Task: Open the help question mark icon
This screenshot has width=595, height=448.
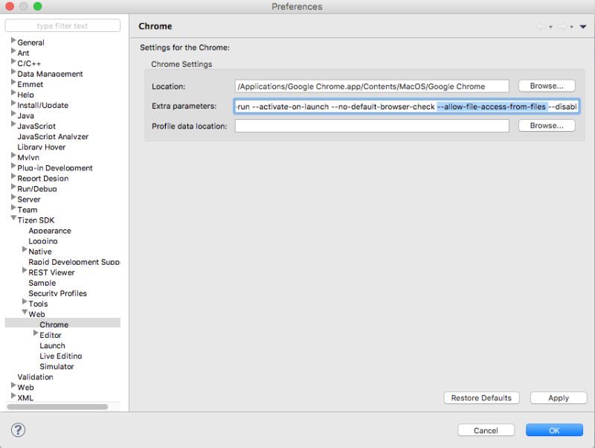Action: [18, 430]
